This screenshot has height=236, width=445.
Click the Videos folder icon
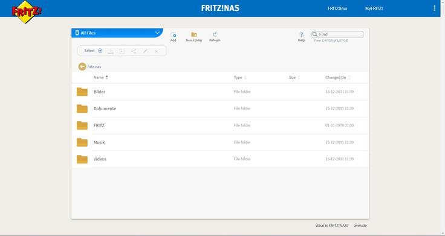click(82, 159)
